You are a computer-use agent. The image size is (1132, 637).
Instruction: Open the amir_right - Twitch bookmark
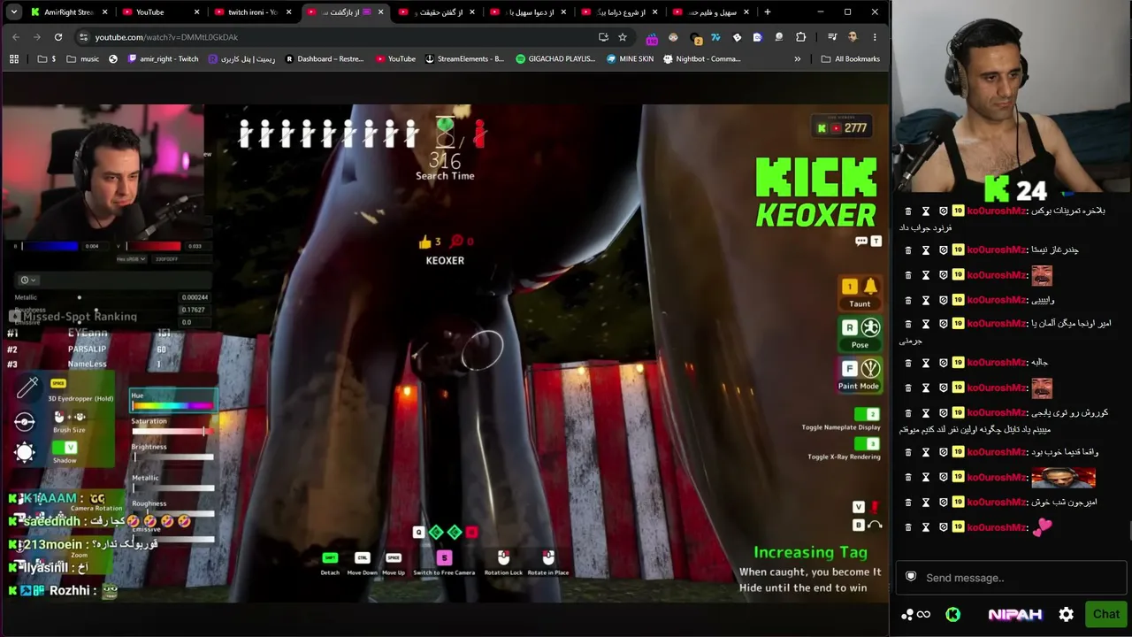[164, 59]
